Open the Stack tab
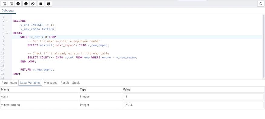The image size is (265, 119). (76, 83)
